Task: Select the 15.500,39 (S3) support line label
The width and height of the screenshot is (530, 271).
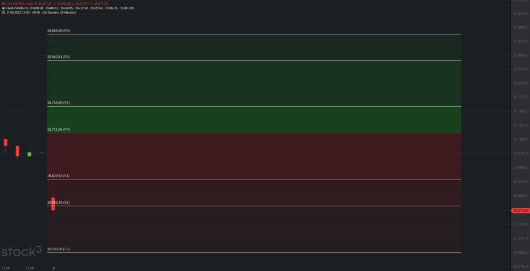Action: coord(58,249)
